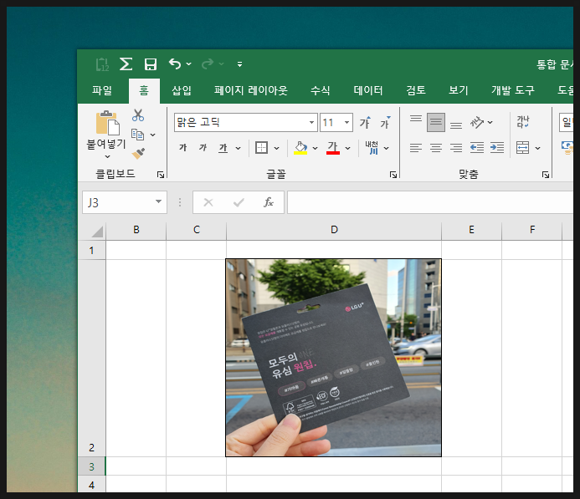Click the 붙여넣기 paste clipboard icon

(108, 123)
